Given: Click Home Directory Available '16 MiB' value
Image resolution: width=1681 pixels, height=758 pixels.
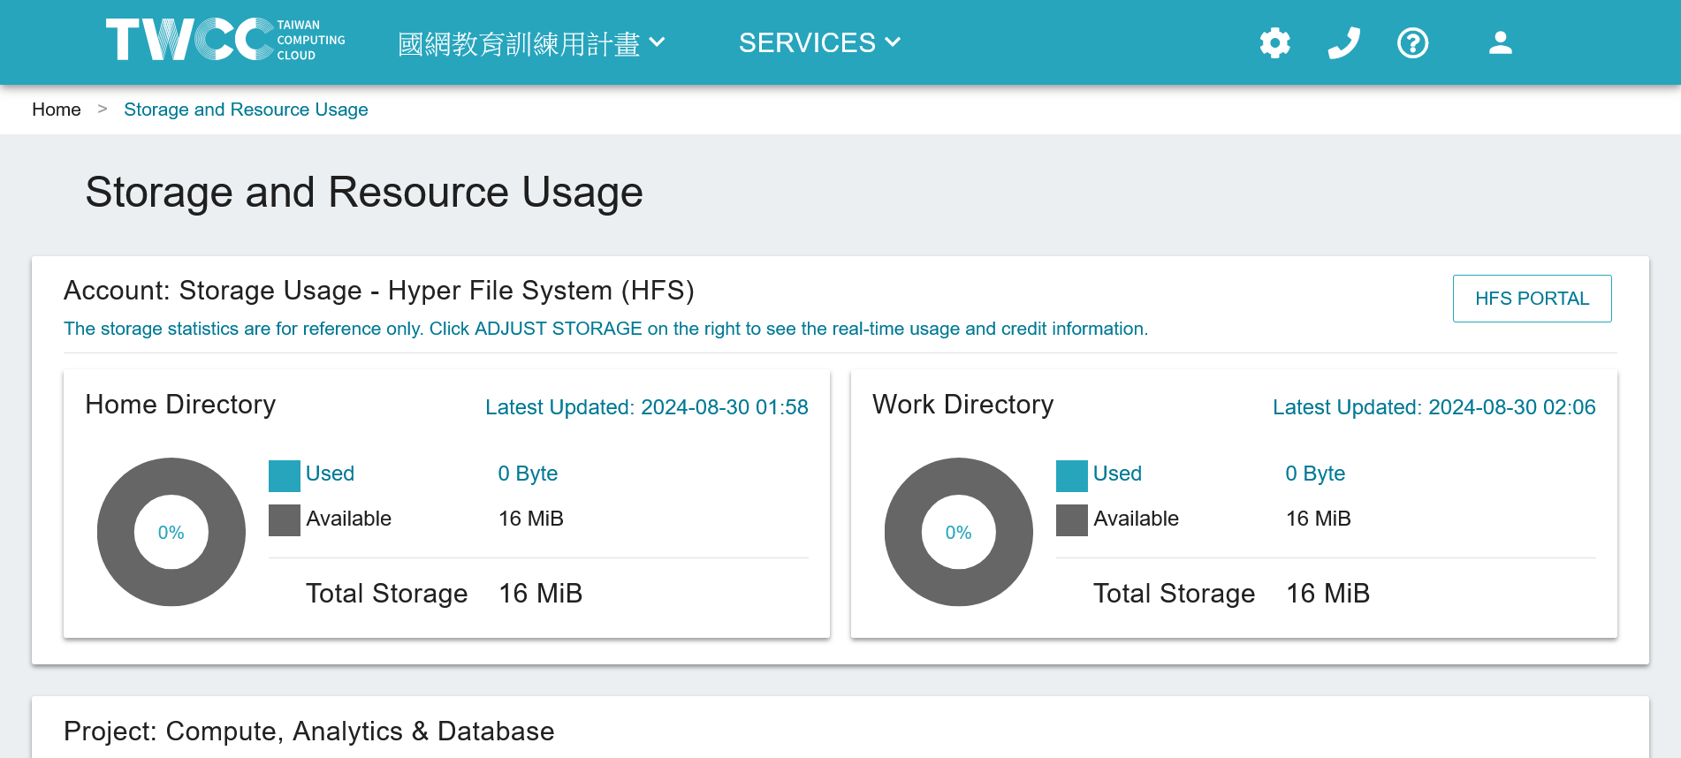Looking at the screenshot, I should click(x=531, y=519).
